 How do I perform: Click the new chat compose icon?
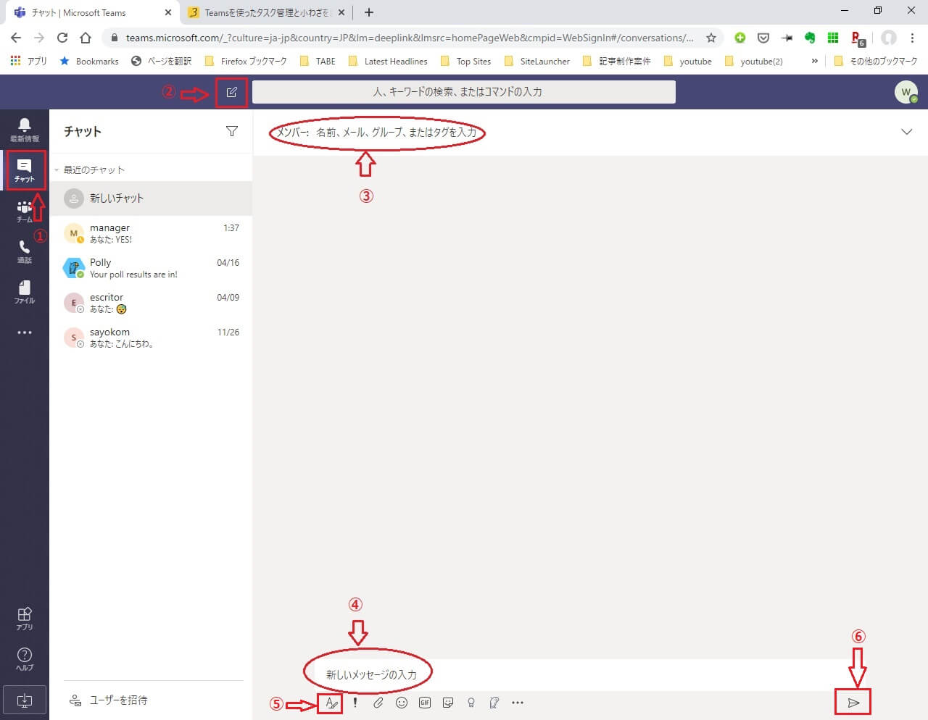[231, 92]
